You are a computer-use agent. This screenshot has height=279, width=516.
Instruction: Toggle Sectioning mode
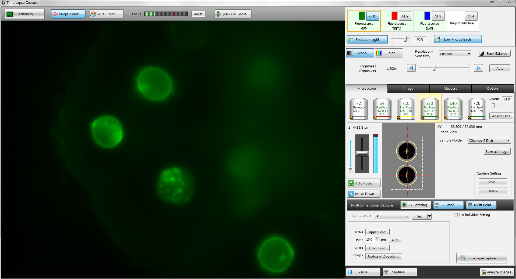[24, 14]
